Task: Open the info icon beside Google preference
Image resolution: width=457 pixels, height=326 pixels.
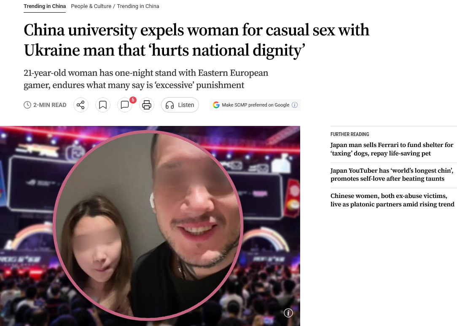Action: 295,105
